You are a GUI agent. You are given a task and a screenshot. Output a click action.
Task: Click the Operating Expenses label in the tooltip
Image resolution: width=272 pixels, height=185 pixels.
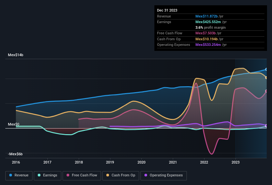174,45
